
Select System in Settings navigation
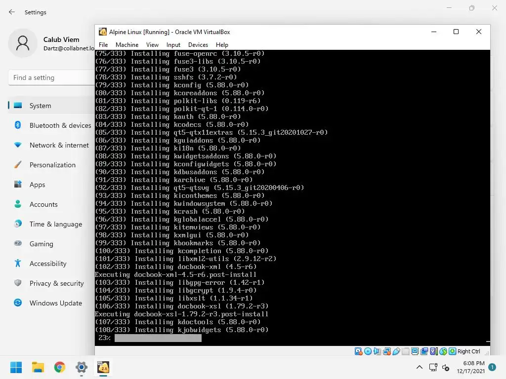pyautogui.click(x=51, y=106)
